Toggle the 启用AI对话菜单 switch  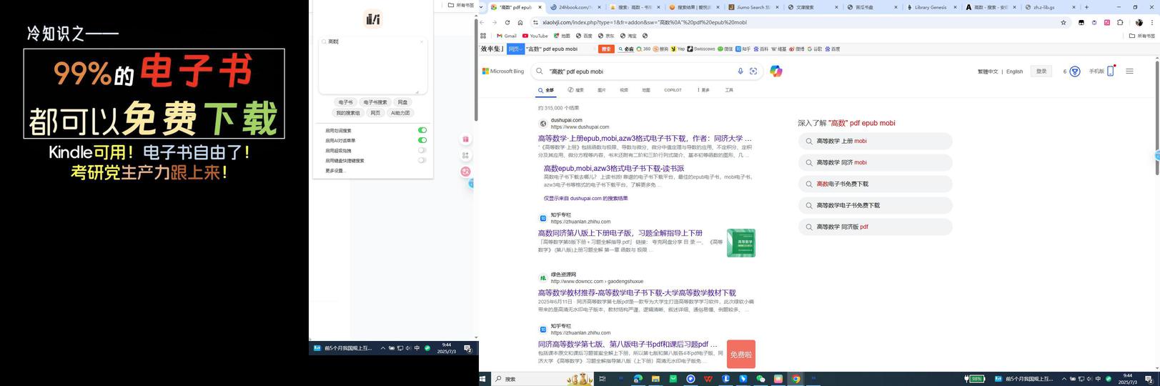click(x=422, y=140)
